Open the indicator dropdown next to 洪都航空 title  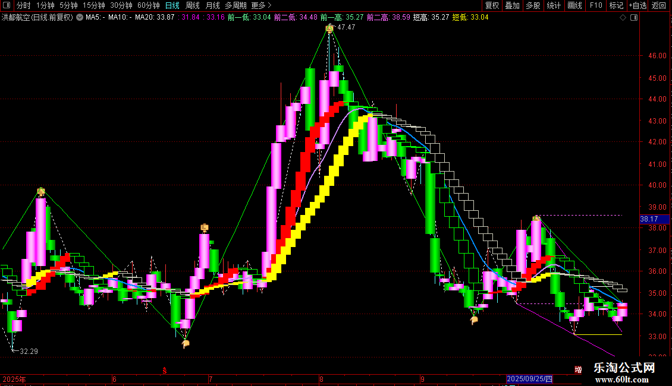tap(80, 17)
